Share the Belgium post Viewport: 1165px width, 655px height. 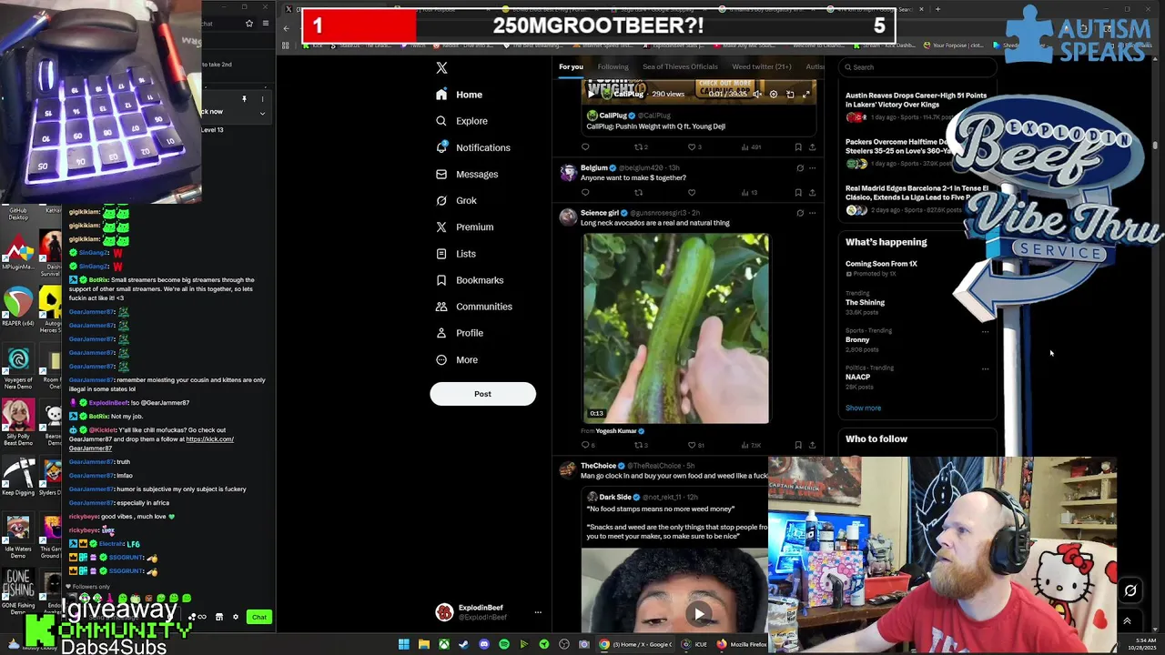pyautogui.click(x=812, y=193)
